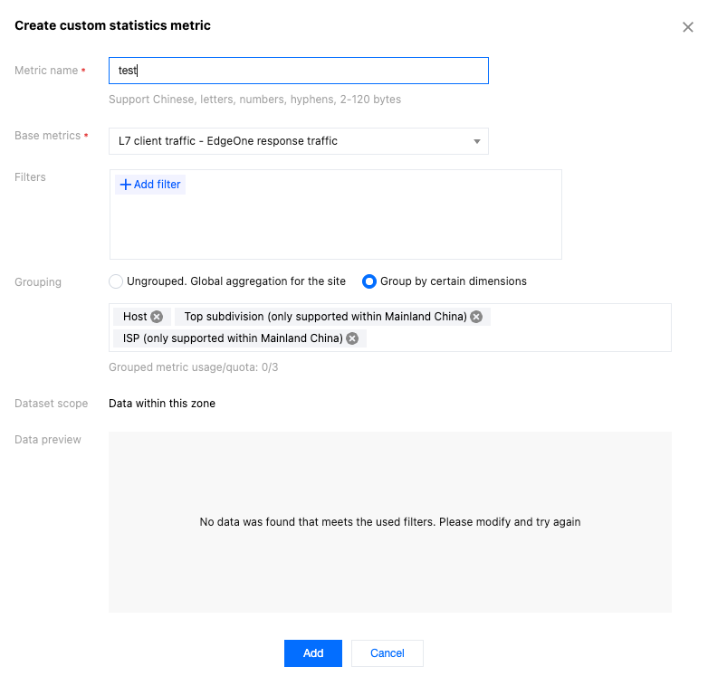708x676 pixels.
Task: Click the L7 client traffic selection text
Action: pos(228,141)
